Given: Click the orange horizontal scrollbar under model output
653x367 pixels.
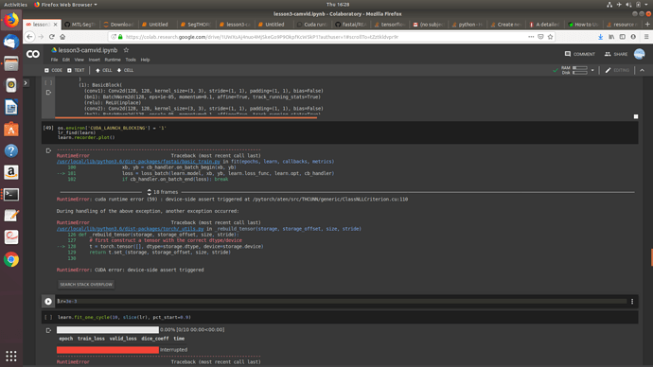Looking at the screenshot, I should pyautogui.click(x=186, y=117).
